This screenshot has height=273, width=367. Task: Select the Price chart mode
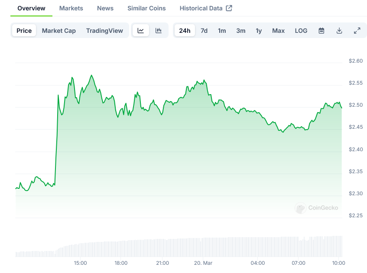pyautogui.click(x=24, y=31)
